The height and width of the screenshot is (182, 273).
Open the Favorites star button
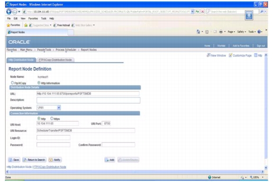(x=13, y=25)
